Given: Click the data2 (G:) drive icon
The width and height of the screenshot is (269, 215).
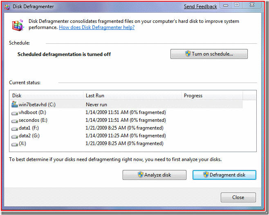Looking at the screenshot, I should click(x=15, y=137).
